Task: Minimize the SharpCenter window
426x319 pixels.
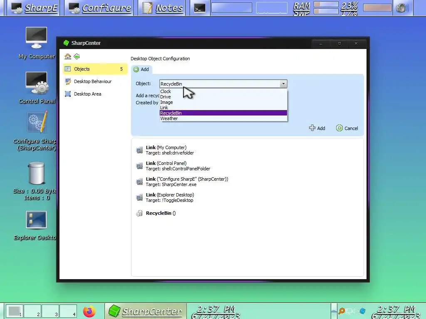Action: [x=321, y=43]
